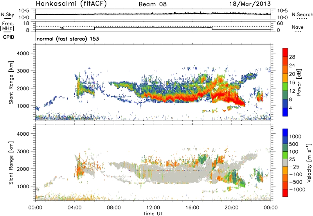Click the 'N.Search' legend label
313x216 pixels.
coord(302,14)
